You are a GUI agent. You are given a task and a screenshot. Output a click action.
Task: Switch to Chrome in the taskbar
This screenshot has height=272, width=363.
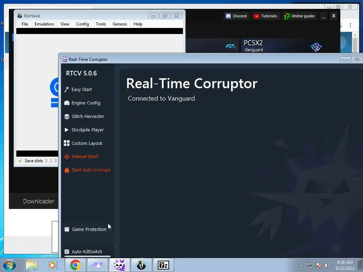point(75,265)
